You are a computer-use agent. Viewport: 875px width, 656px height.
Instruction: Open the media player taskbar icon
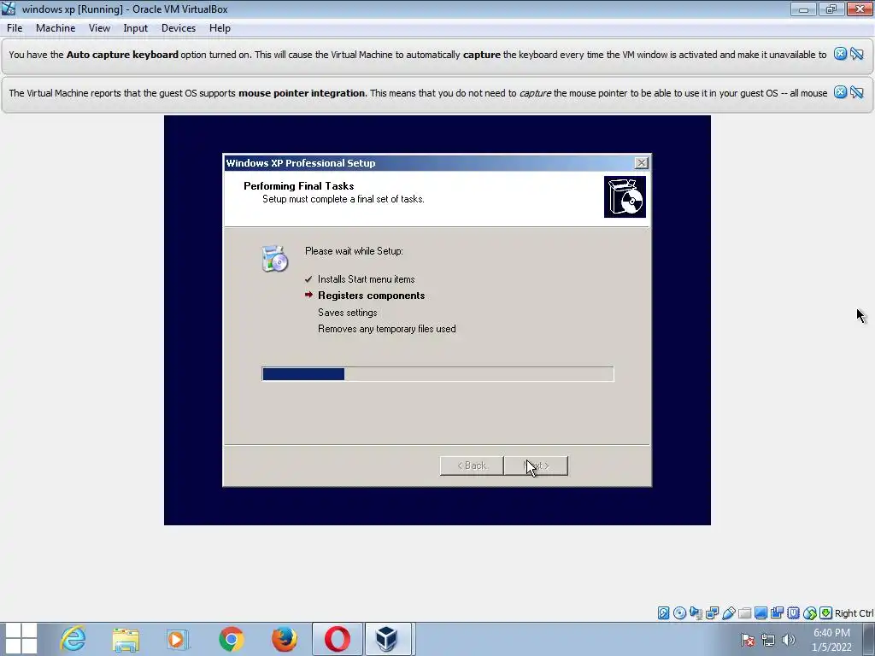(x=178, y=639)
